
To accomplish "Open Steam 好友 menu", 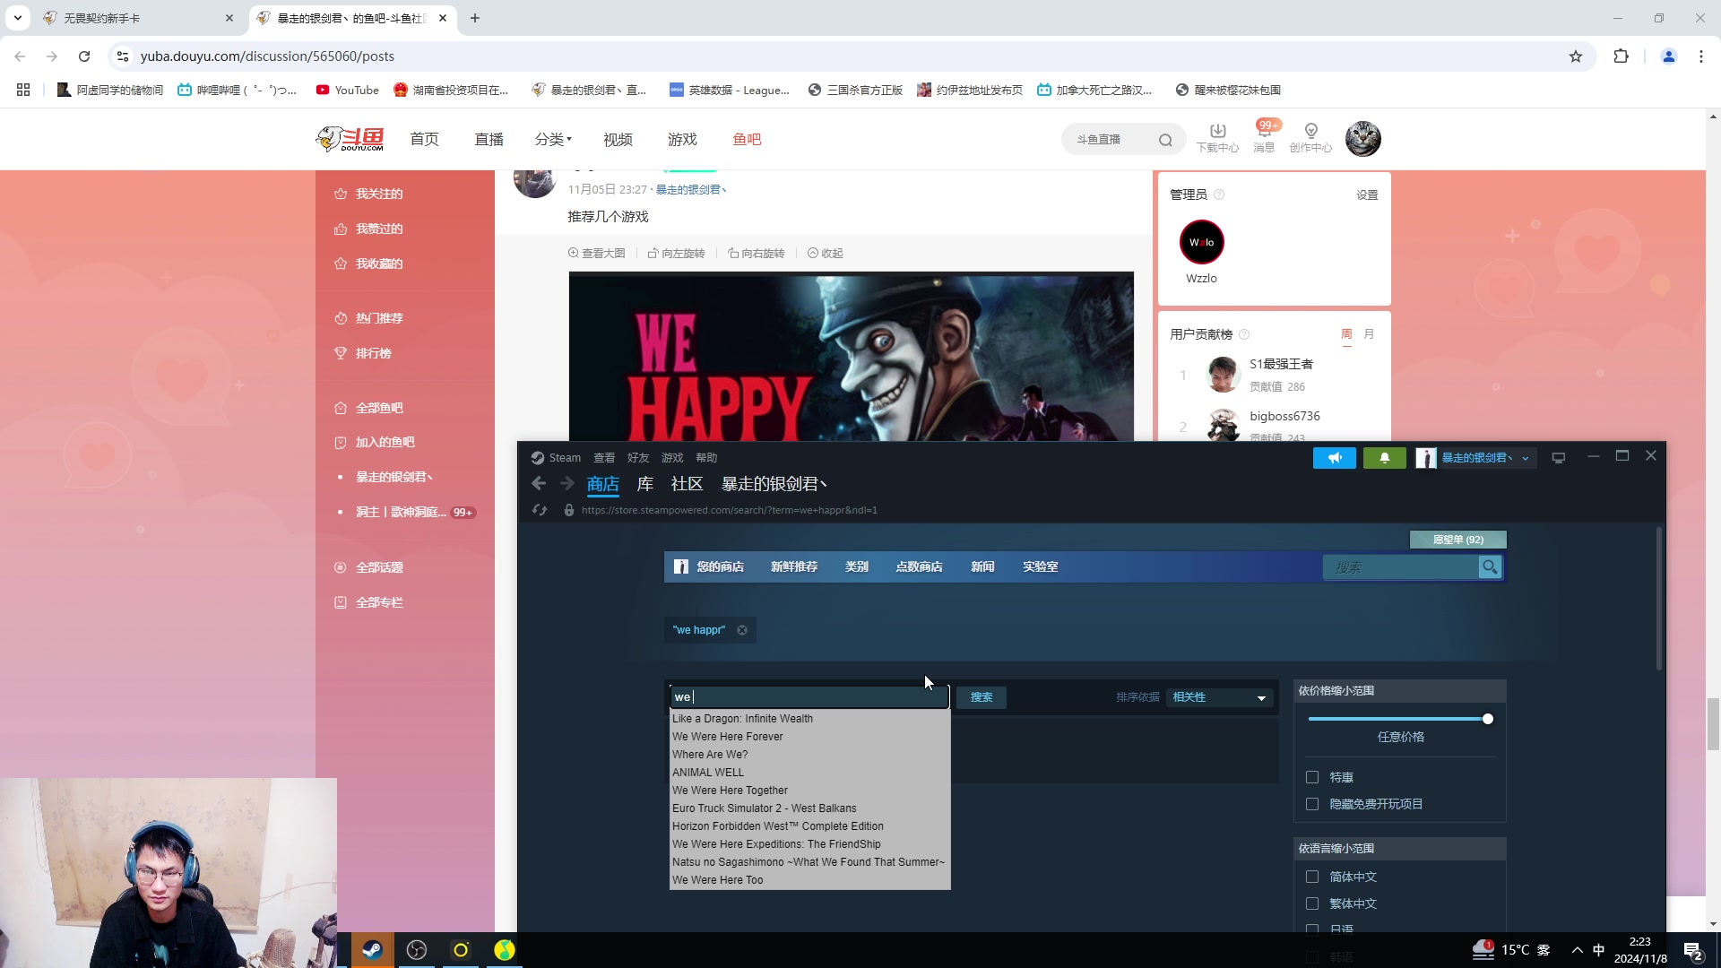I will [x=638, y=458].
